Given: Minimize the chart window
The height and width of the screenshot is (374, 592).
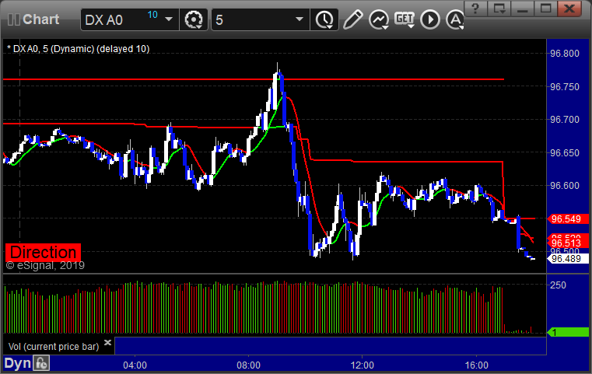Looking at the screenshot, I should [x=522, y=9].
